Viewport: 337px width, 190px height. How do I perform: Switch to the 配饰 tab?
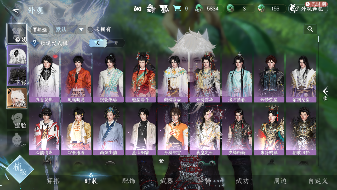(129, 181)
